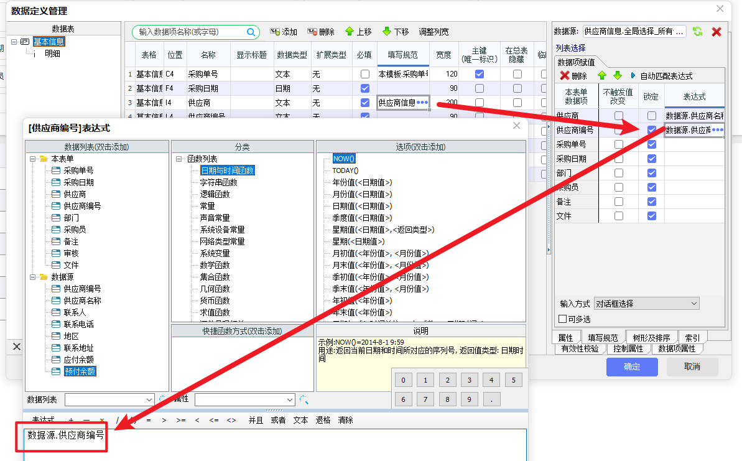Toggle 在总表隐藏 checkbox for 采购日期 row
Image resolution: width=742 pixels, height=461 pixels.
517,88
